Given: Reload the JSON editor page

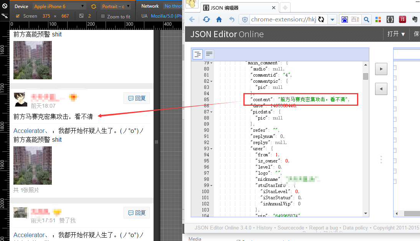Looking at the screenshot, I should click(207, 20).
